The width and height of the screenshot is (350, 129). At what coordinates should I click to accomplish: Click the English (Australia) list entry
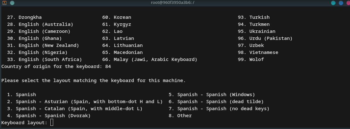[40, 24]
